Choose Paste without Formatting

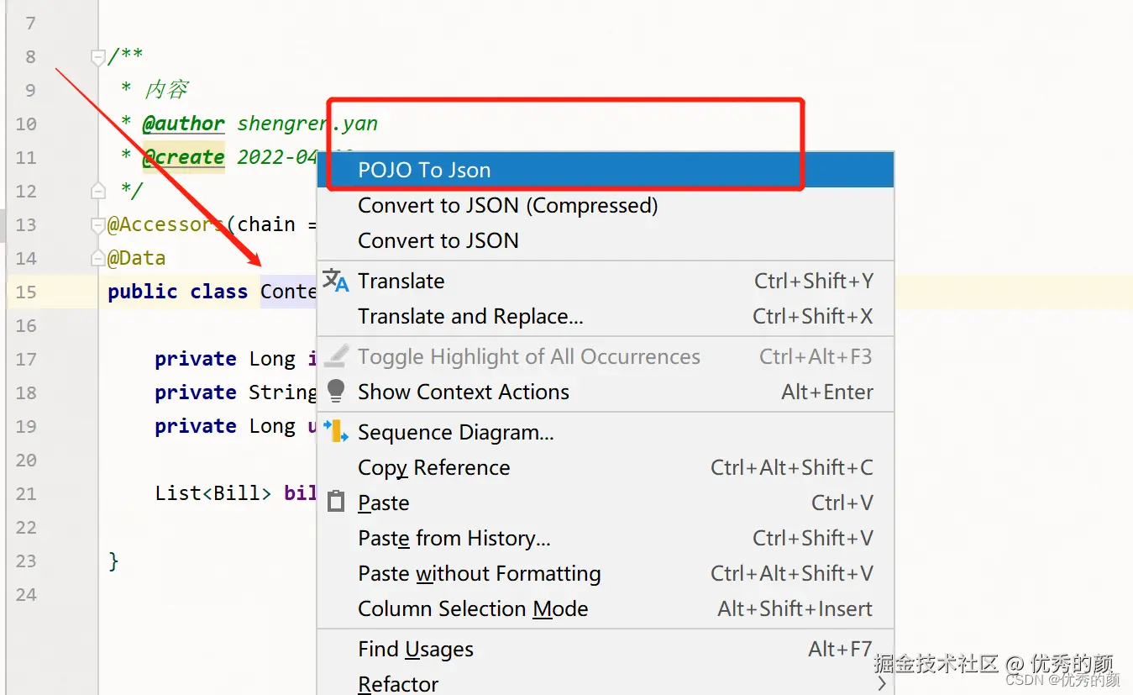click(x=479, y=574)
